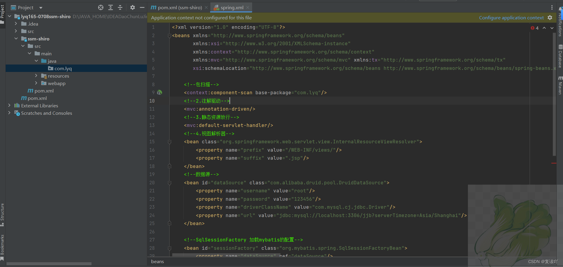Expand the webapp folder
563x267 pixels.
[x=36, y=83]
